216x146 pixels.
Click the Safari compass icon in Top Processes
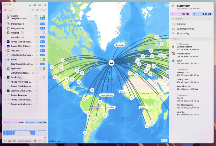[173, 61]
